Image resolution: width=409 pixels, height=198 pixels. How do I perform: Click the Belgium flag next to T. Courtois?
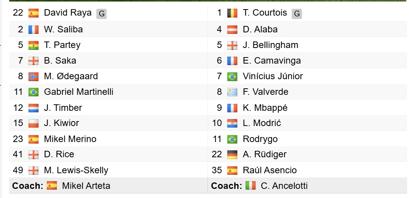point(232,13)
